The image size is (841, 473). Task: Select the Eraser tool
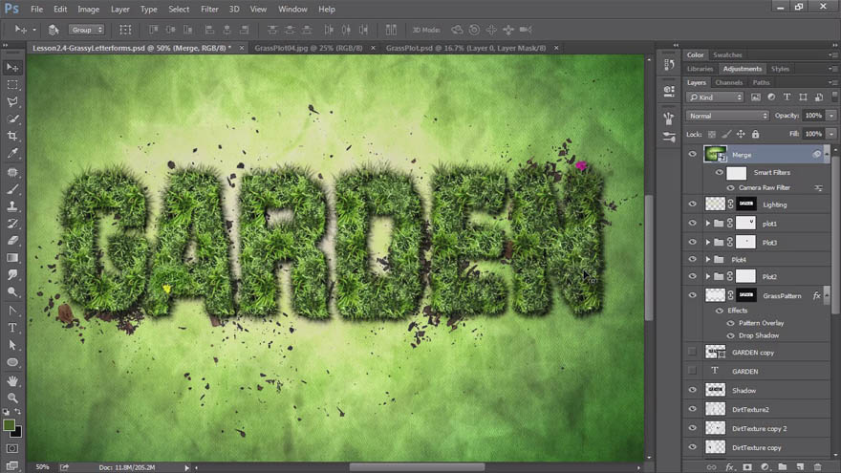coord(12,241)
